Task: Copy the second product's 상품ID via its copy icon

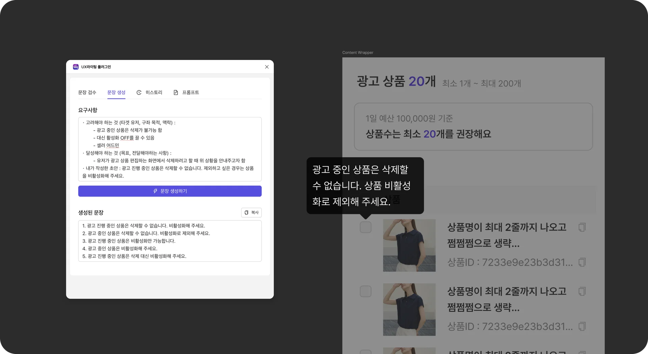Action: point(582,326)
